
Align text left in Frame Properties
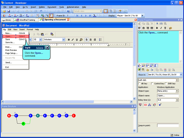pyautogui.click(x=139, y=28)
